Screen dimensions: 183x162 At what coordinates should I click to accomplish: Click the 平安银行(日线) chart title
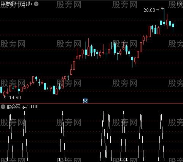pyautogui.click(x=16, y=4)
